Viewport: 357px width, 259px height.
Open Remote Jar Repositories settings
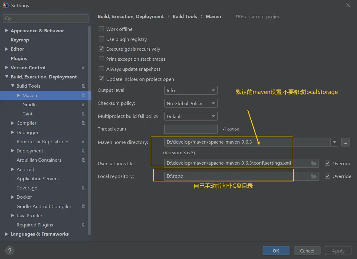(43, 141)
